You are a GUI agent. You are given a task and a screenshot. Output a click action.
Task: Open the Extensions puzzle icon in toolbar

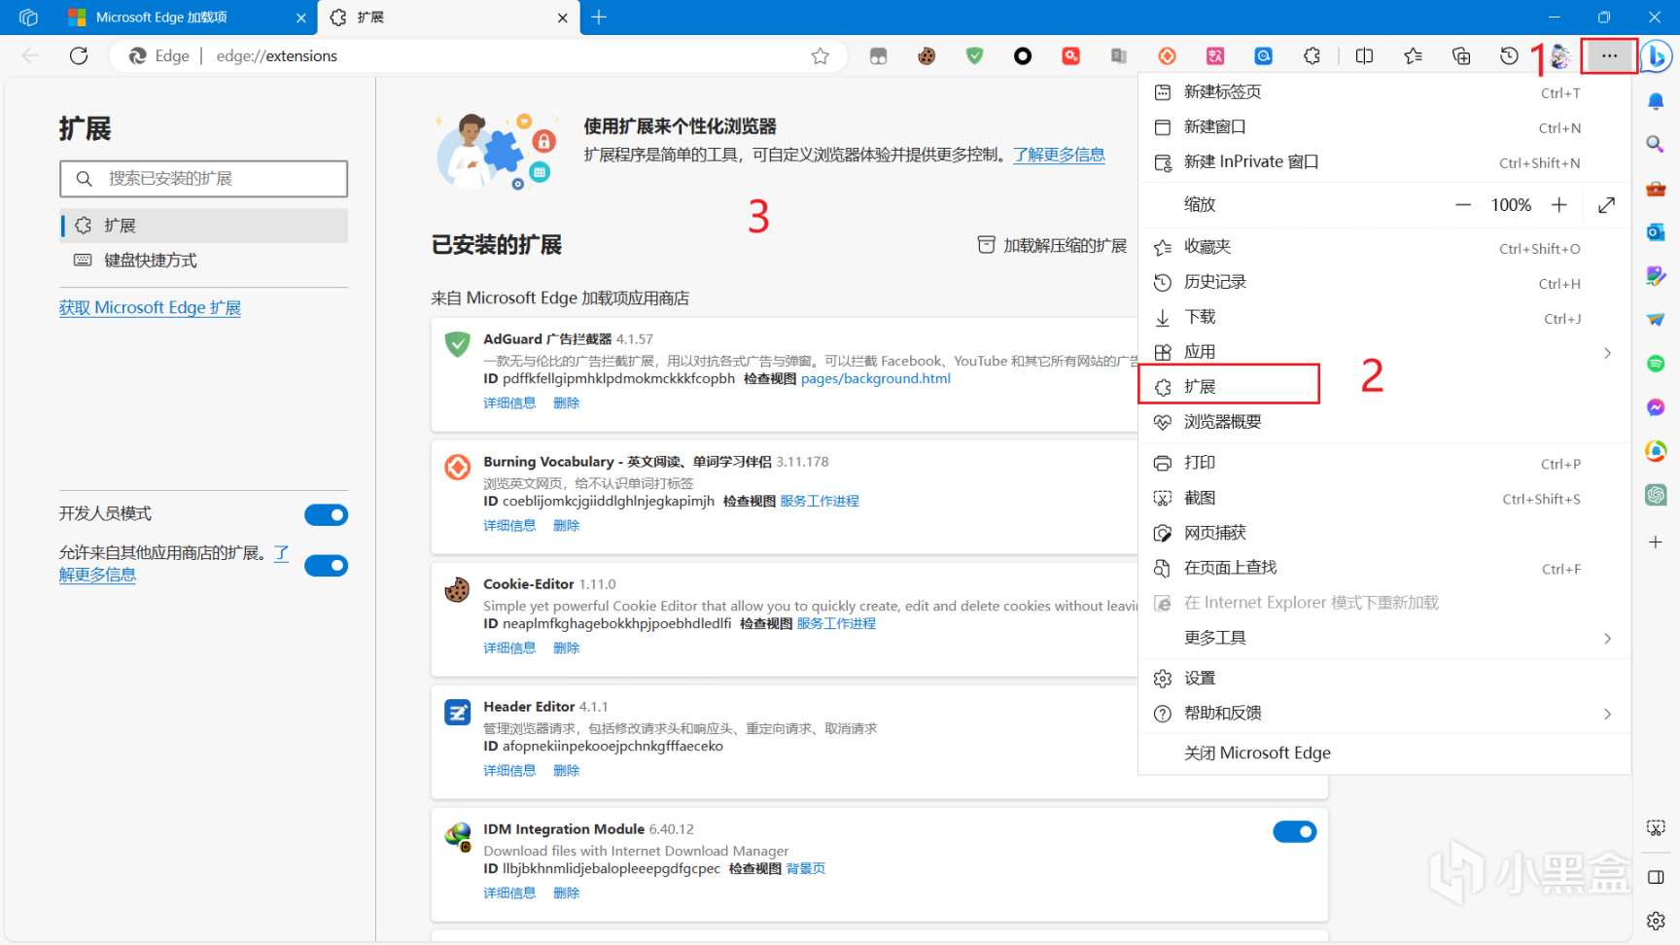pos(1312,56)
